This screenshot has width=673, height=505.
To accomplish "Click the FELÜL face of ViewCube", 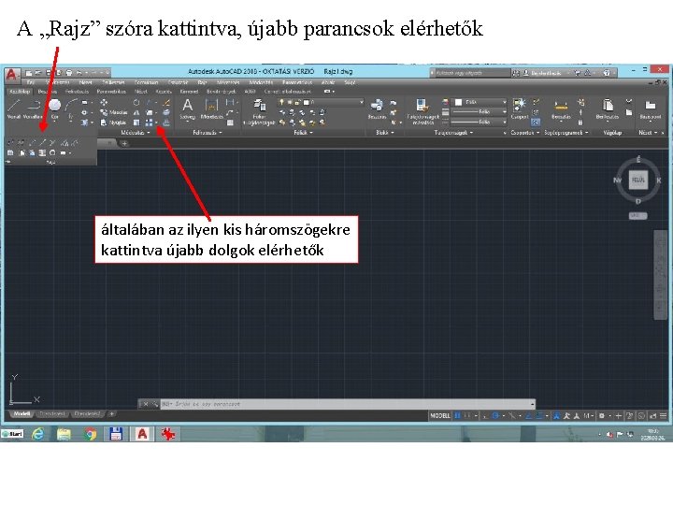I will click(638, 180).
